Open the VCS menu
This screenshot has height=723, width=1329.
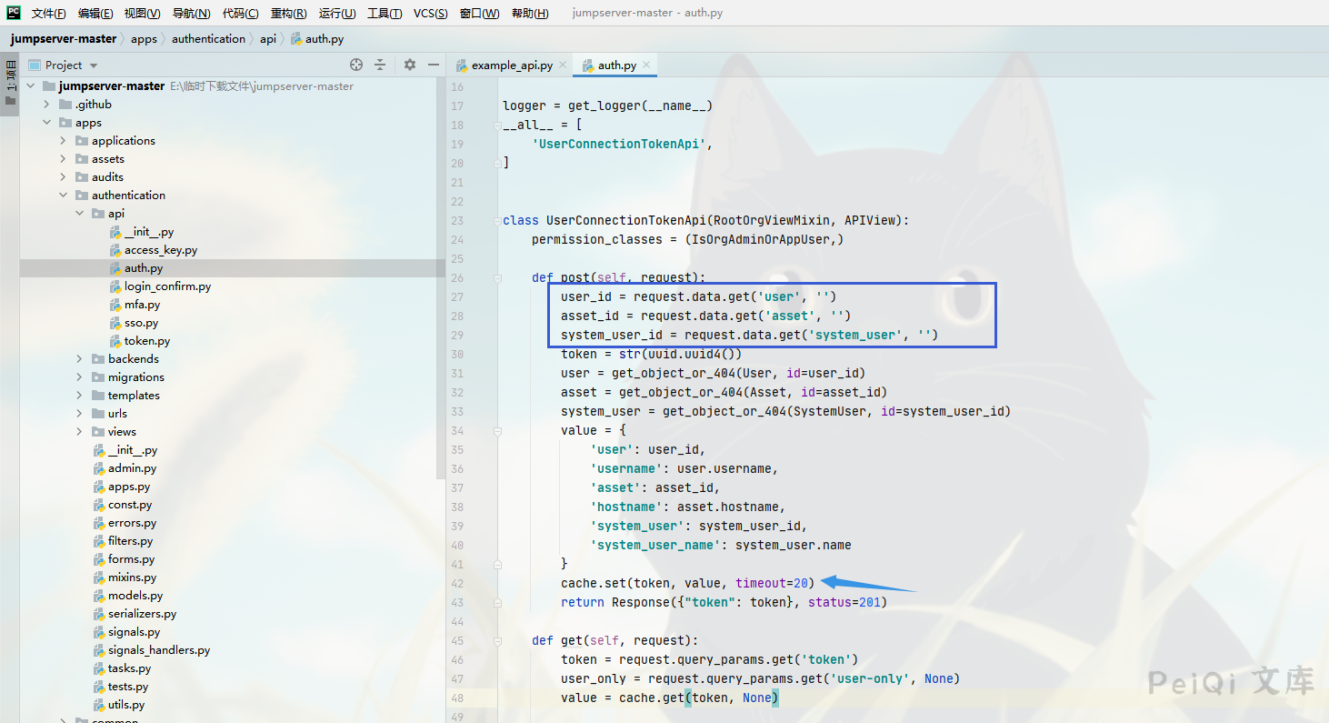[430, 14]
